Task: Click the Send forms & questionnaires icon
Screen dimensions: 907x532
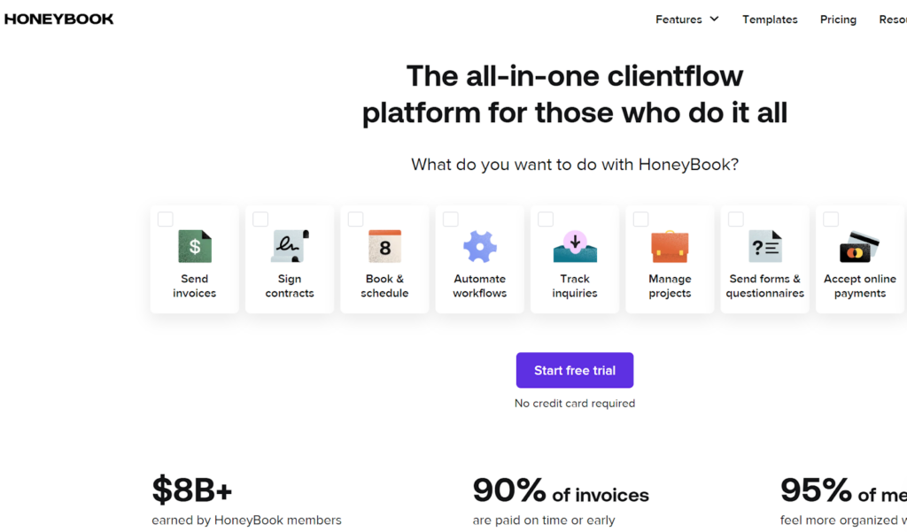Action: [x=765, y=247]
